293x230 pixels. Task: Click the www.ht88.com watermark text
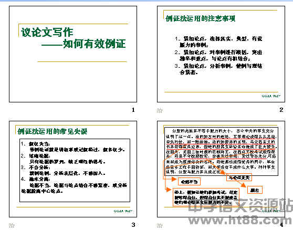pos(240,221)
